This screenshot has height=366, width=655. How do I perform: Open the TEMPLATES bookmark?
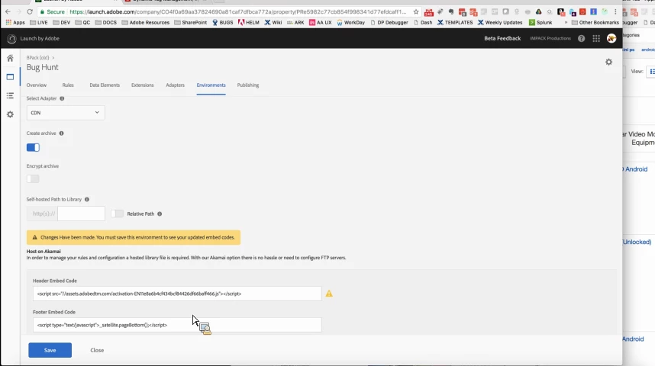pyautogui.click(x=455, y=23)
